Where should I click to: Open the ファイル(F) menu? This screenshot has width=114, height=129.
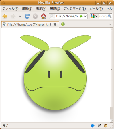click(11, 9)
